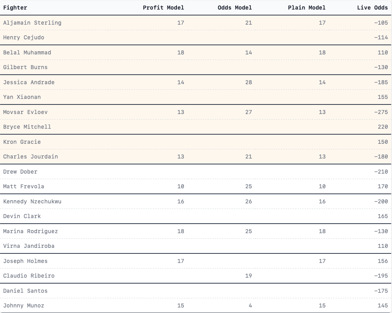
Task: Select Marina Rodriguez's row
Action: tap(196, 231)
